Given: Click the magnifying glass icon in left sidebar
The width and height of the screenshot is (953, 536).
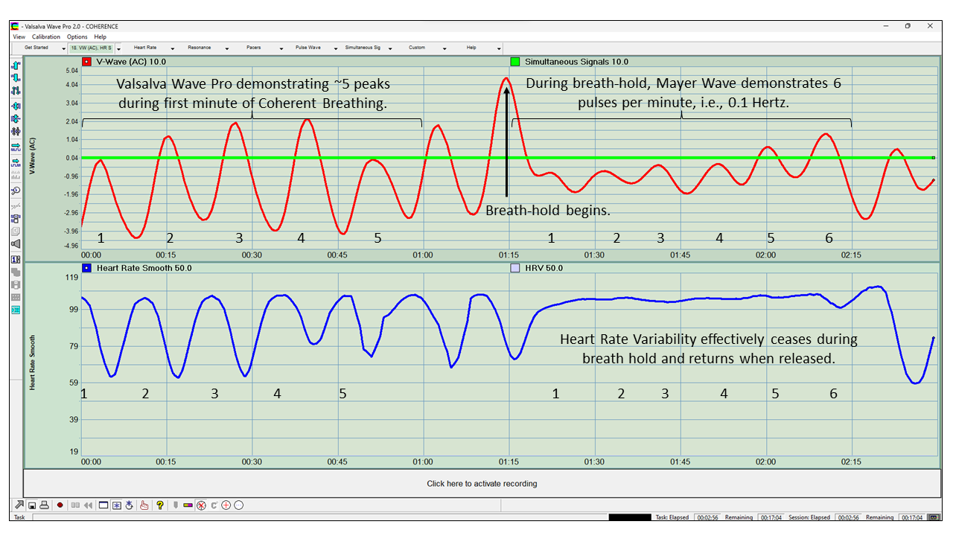Looking at the screenshot, I should (x=16, y=190).
